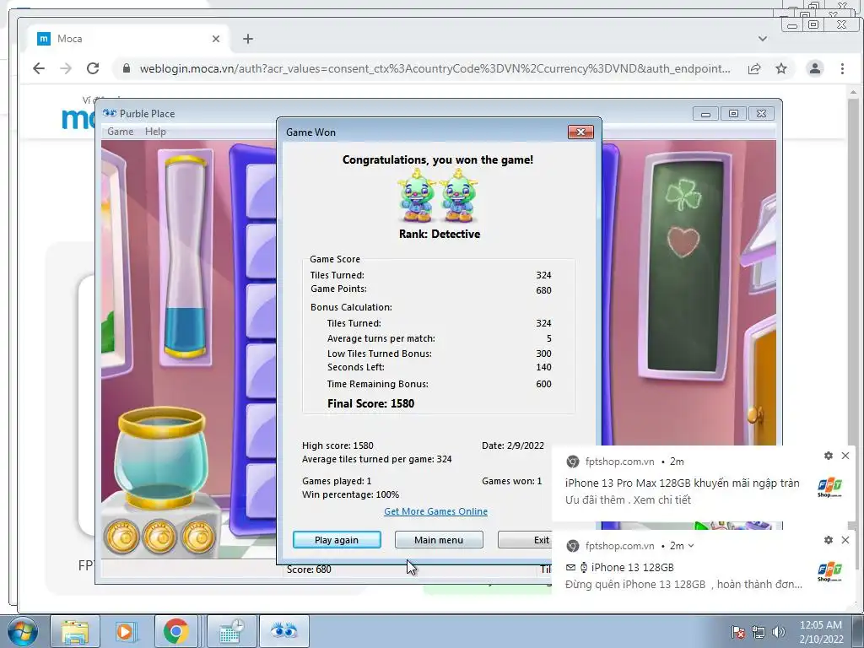Click the taskbar clock showing 12:05 AM
864x648 pixels.
pos(821,632)
